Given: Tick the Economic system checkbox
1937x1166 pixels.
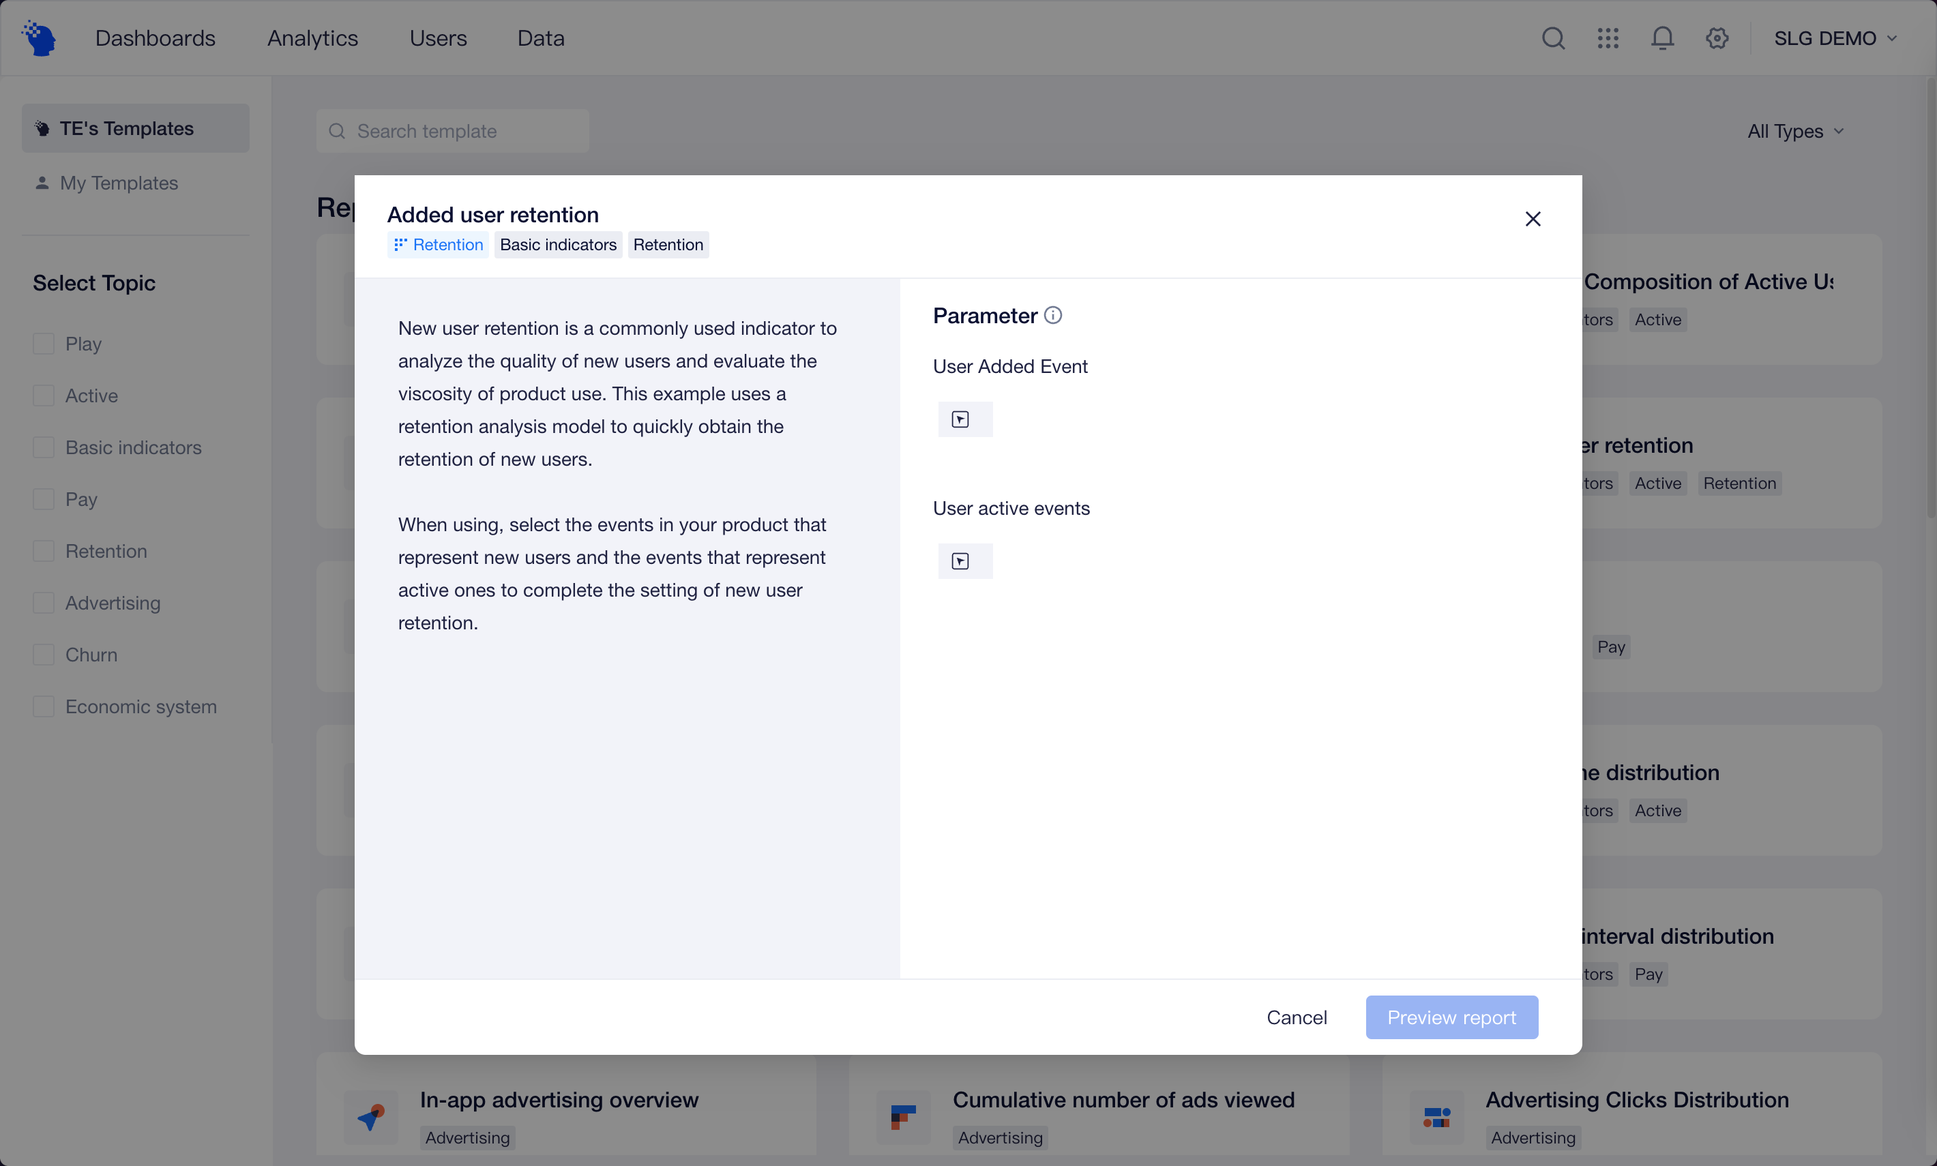Looking at the screenshot, I should (44, 707).
